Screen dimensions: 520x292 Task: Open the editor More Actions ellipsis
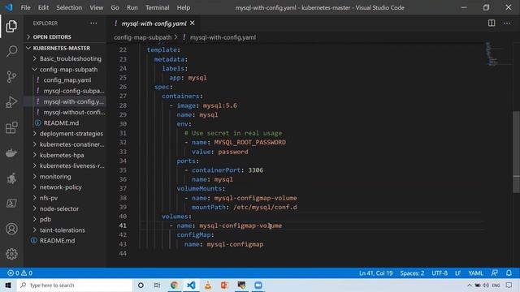click(507, 24)
